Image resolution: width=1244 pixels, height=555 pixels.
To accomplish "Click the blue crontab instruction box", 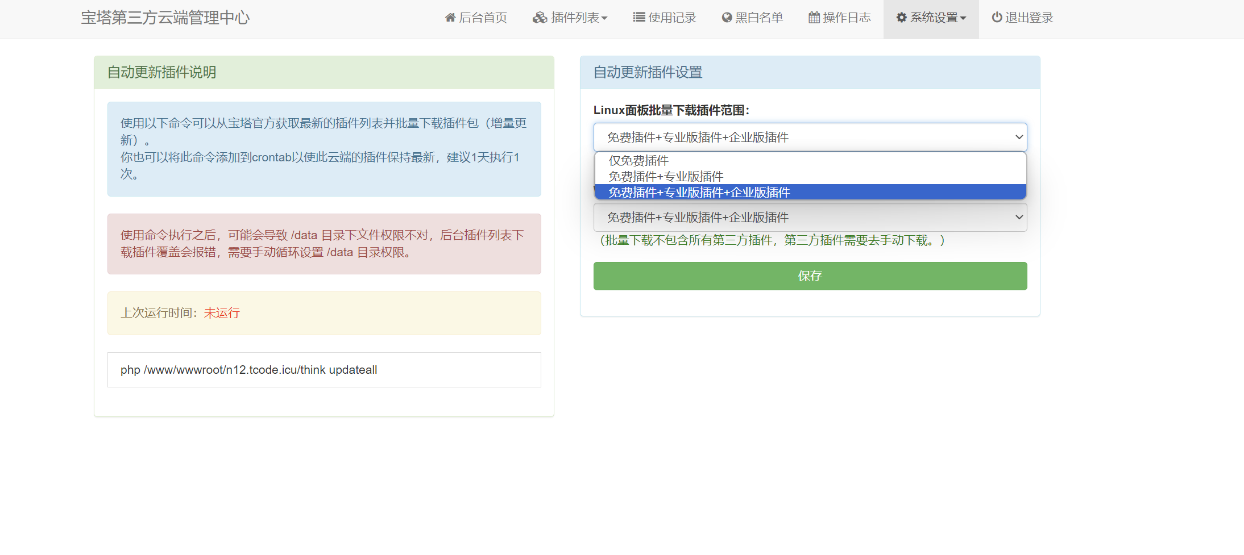I will (x=324, y=149).
